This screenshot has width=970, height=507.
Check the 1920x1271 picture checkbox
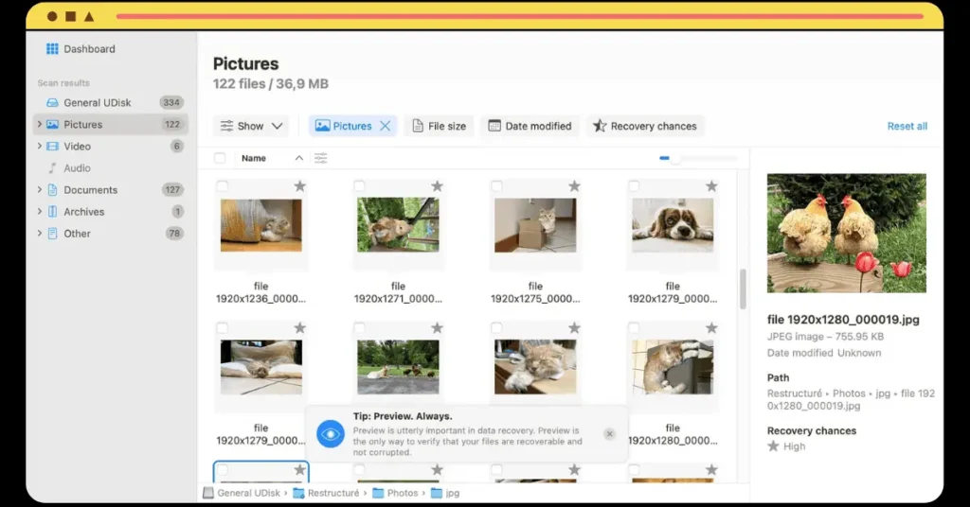pyautogui.click(x=359, y=186)
